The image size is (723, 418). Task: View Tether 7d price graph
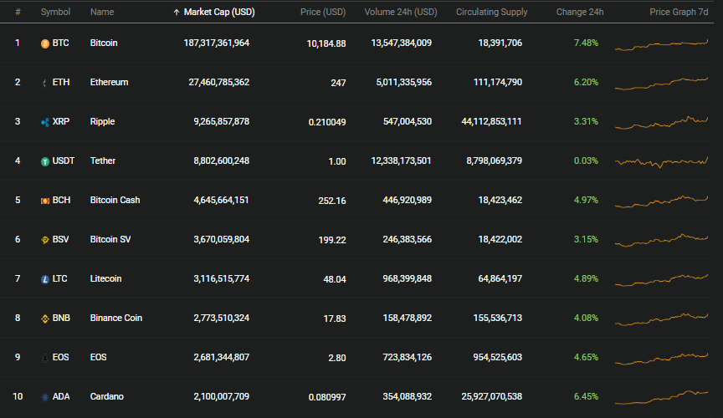tap(661, 161)
